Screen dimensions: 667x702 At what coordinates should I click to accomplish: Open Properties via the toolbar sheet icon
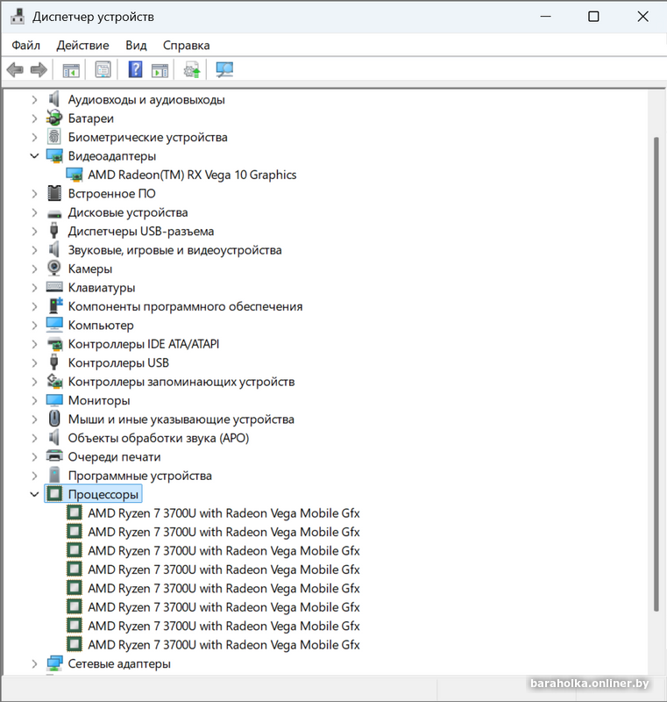(103, 70)
